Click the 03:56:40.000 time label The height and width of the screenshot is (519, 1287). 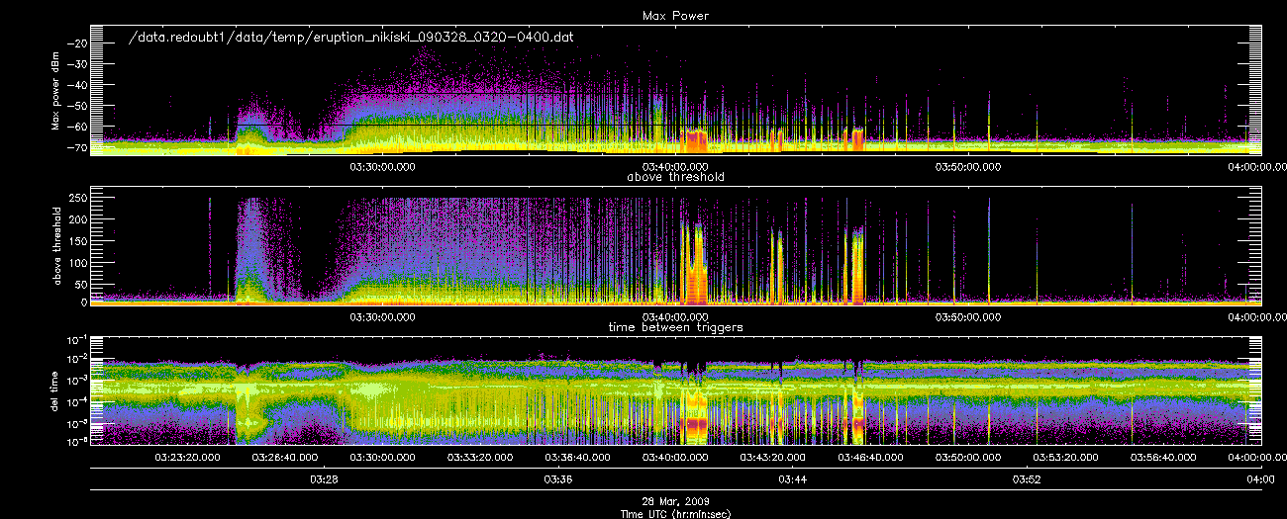coord(1161,458)
